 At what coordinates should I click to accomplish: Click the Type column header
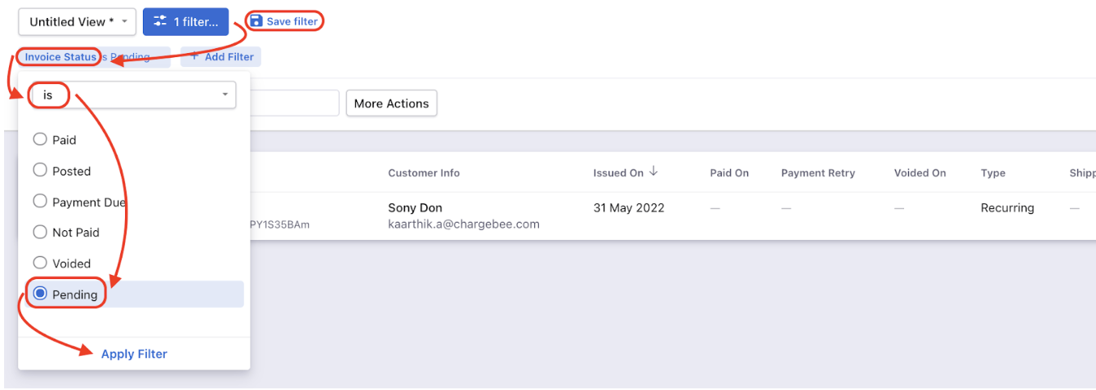pyautogui.click(x=993, y=173)
